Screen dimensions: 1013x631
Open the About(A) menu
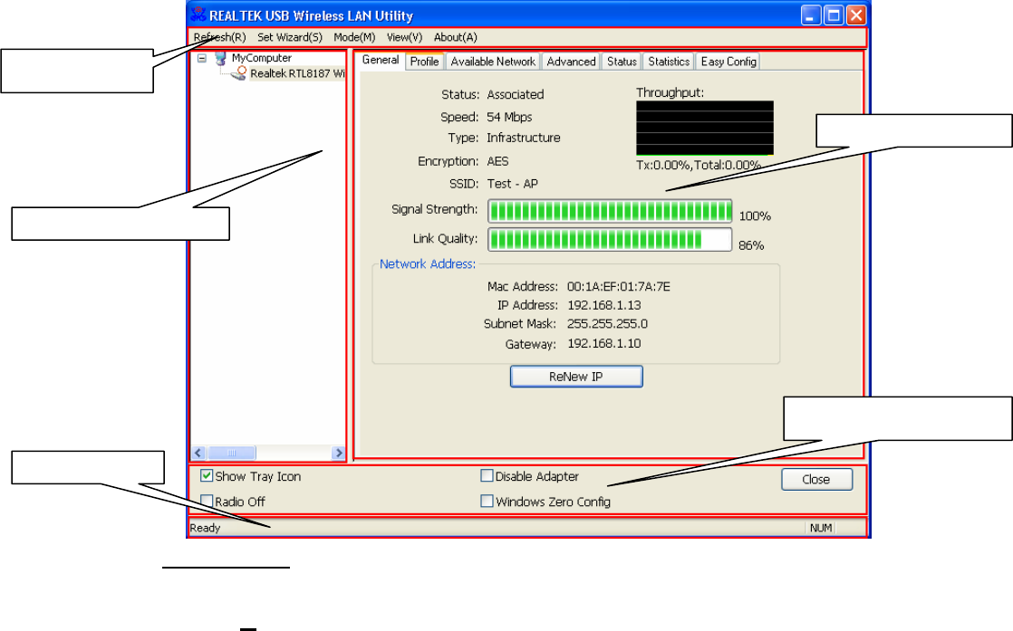(x=456, y=37)
